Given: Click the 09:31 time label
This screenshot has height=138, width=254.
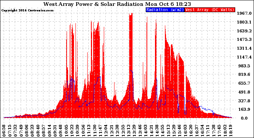Looking at the screenshot, I should [x=55, y=131].
